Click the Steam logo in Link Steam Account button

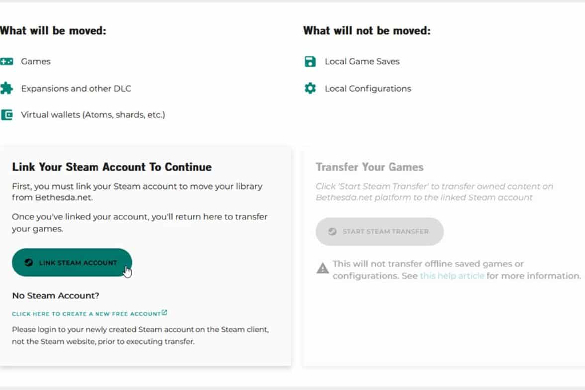[29, 263]
